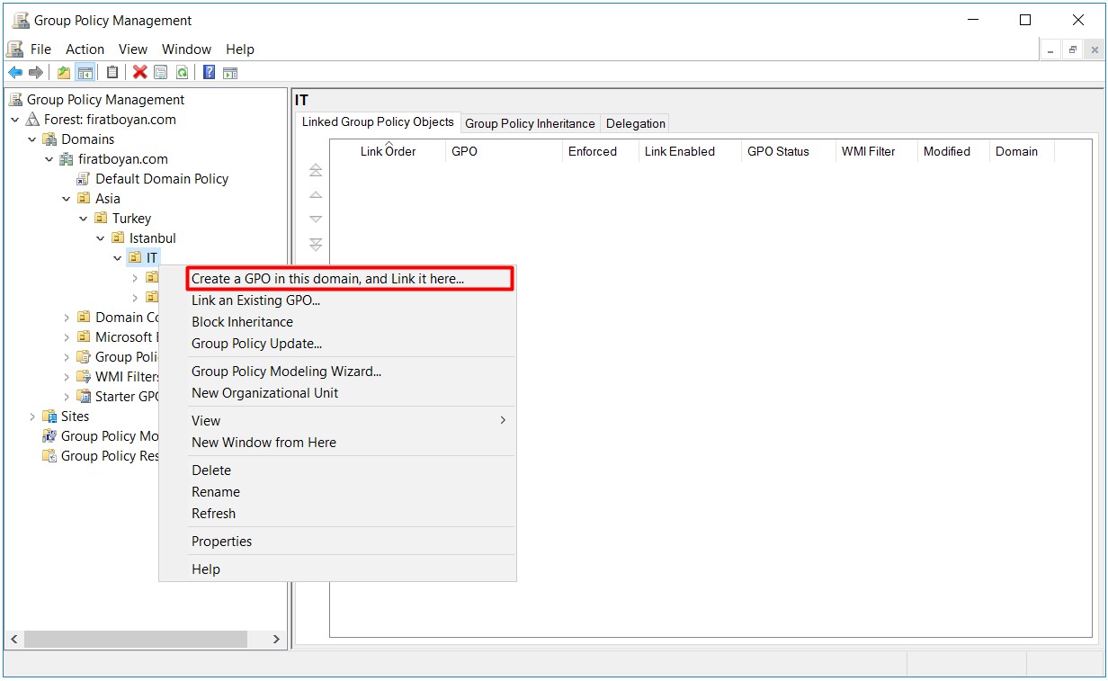Collapse the Forest: firatboyan.com node

click(x=15, y=120)
